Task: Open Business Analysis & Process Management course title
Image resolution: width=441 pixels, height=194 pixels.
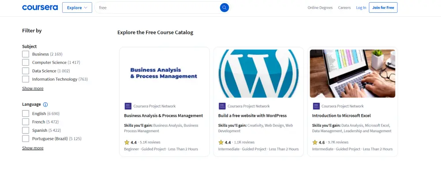Action: tap(164, 116)
